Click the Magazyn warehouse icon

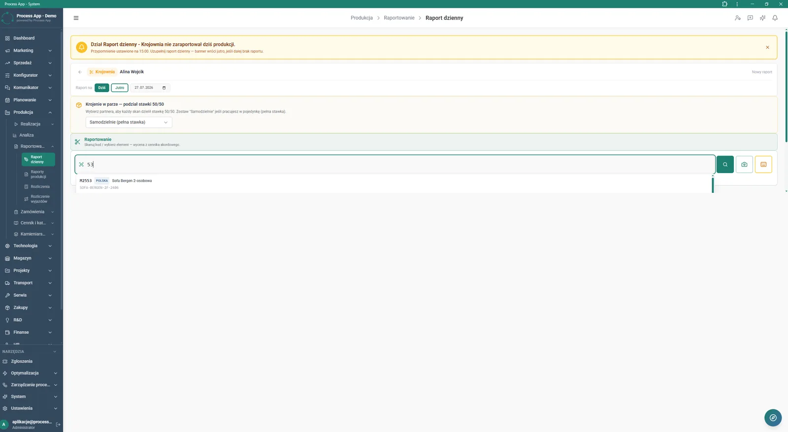click(x=7, y=258)
